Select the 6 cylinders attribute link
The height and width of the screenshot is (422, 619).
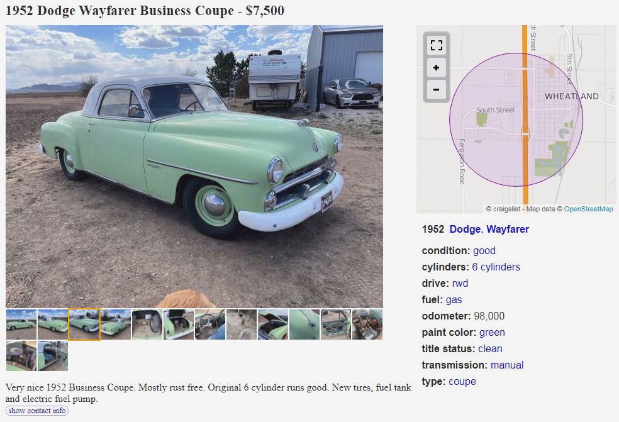(496, 267)
